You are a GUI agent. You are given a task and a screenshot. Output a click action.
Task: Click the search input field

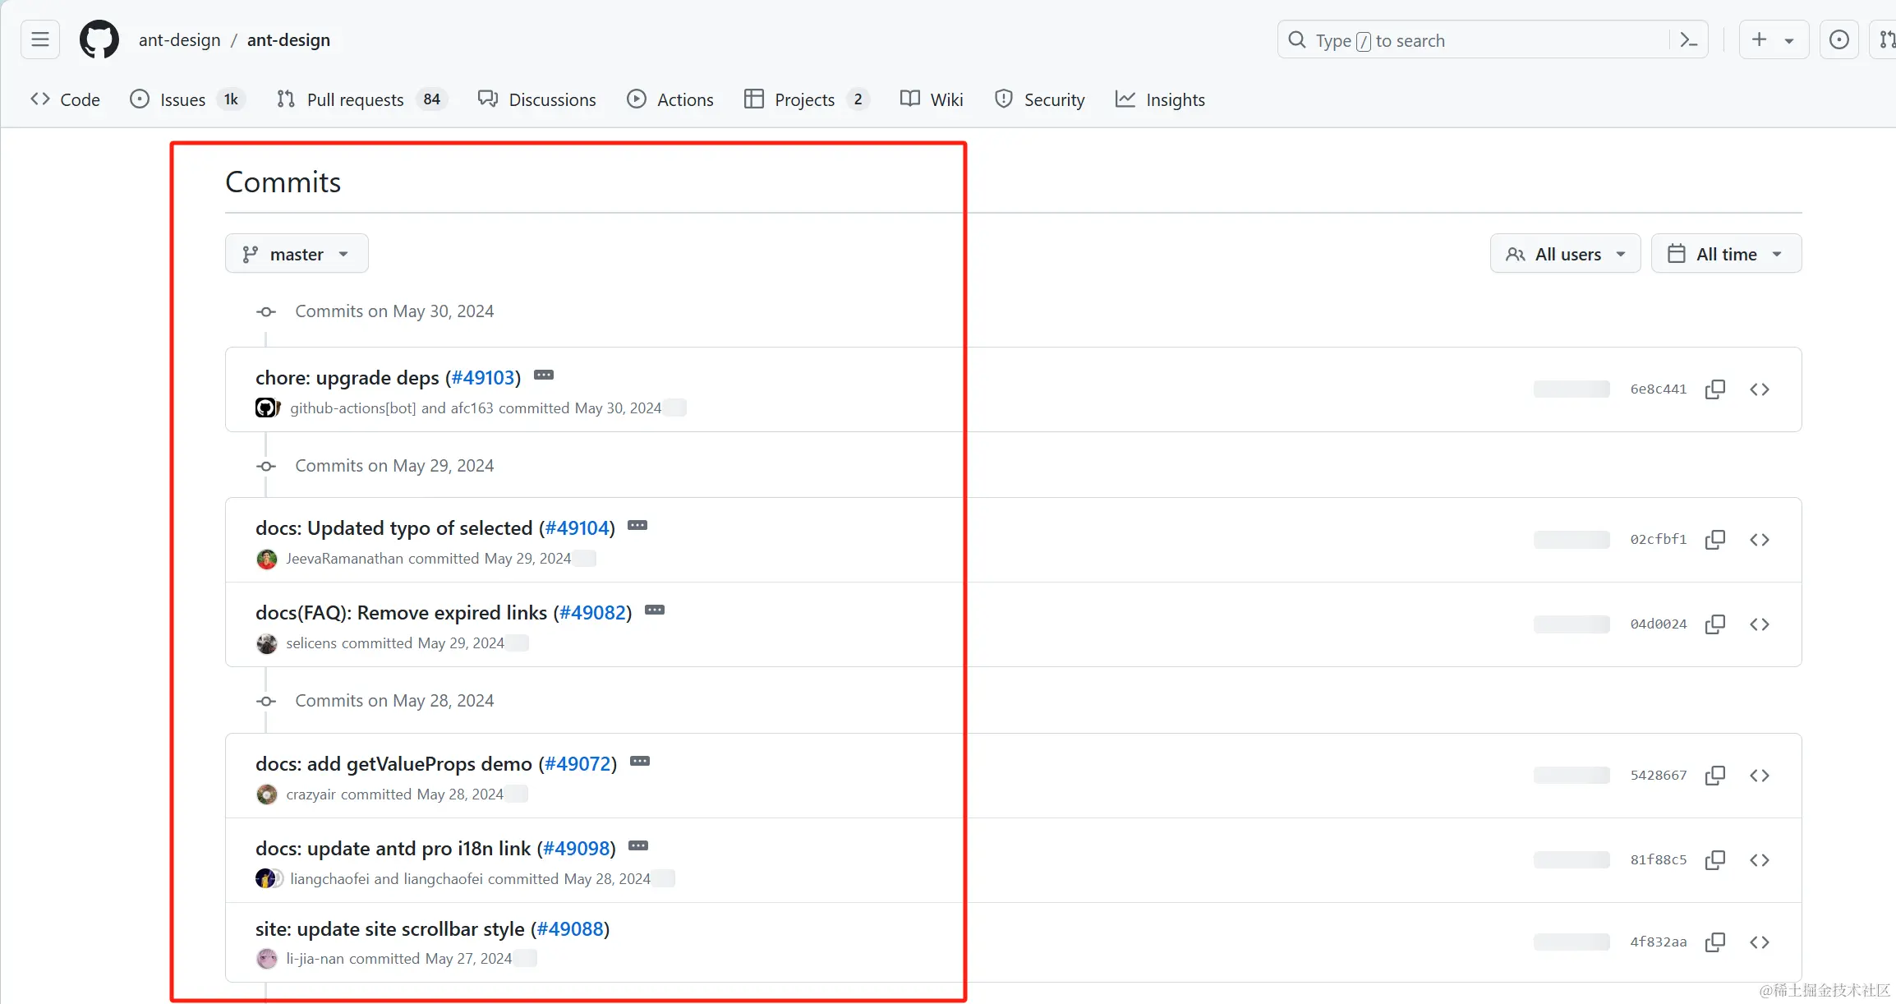(1479, 40)
